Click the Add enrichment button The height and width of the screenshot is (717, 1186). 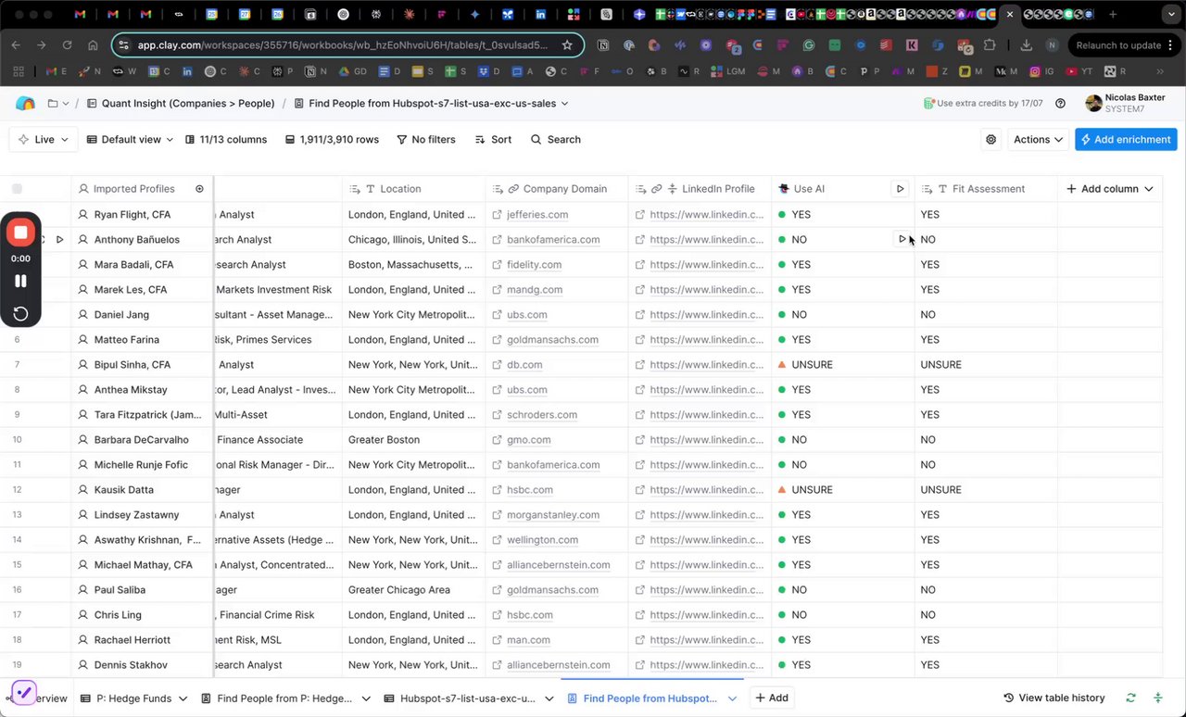(x=1126, y=140)
